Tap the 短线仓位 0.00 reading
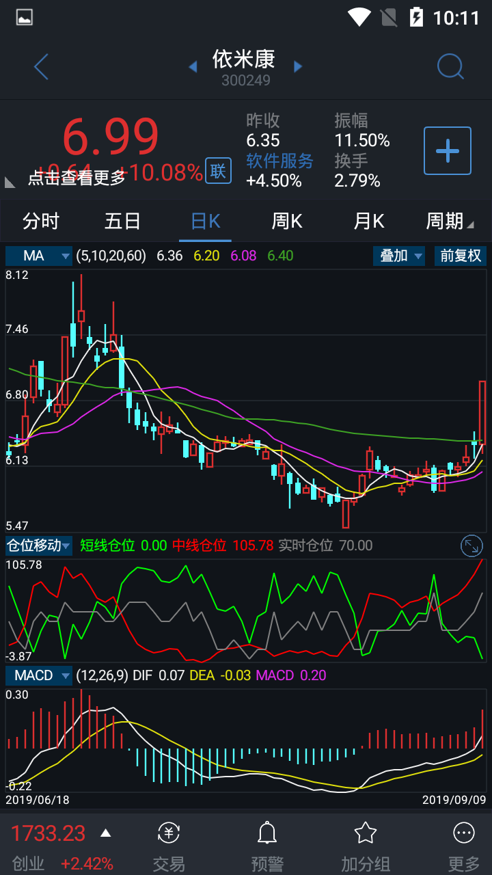 pos(124,546)
